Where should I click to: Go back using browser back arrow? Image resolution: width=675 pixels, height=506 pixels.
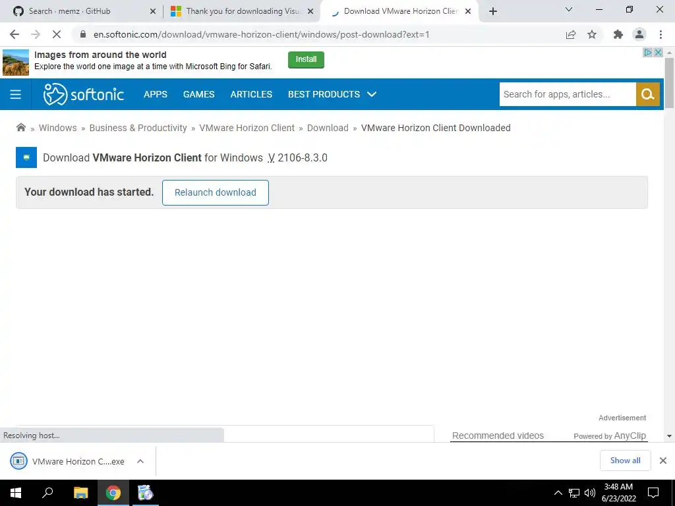15,34
